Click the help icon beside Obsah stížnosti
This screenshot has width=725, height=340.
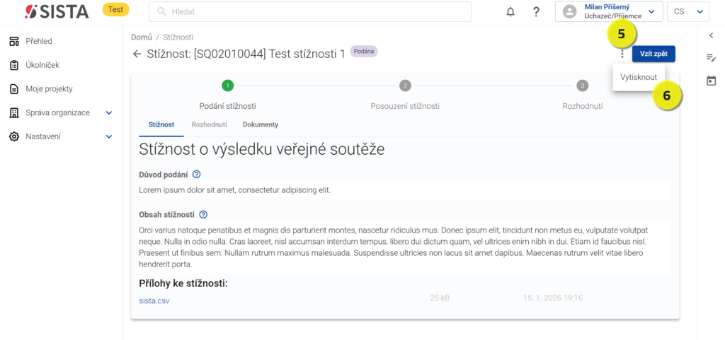coord(203,215)
